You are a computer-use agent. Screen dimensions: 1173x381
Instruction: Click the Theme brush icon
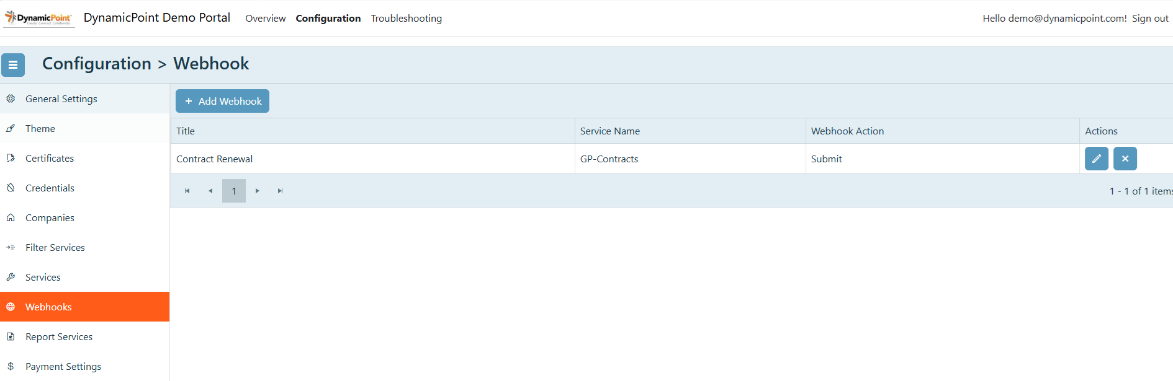(11, 128)
